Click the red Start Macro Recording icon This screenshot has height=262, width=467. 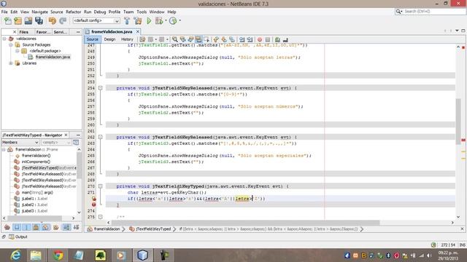(260, 39)
